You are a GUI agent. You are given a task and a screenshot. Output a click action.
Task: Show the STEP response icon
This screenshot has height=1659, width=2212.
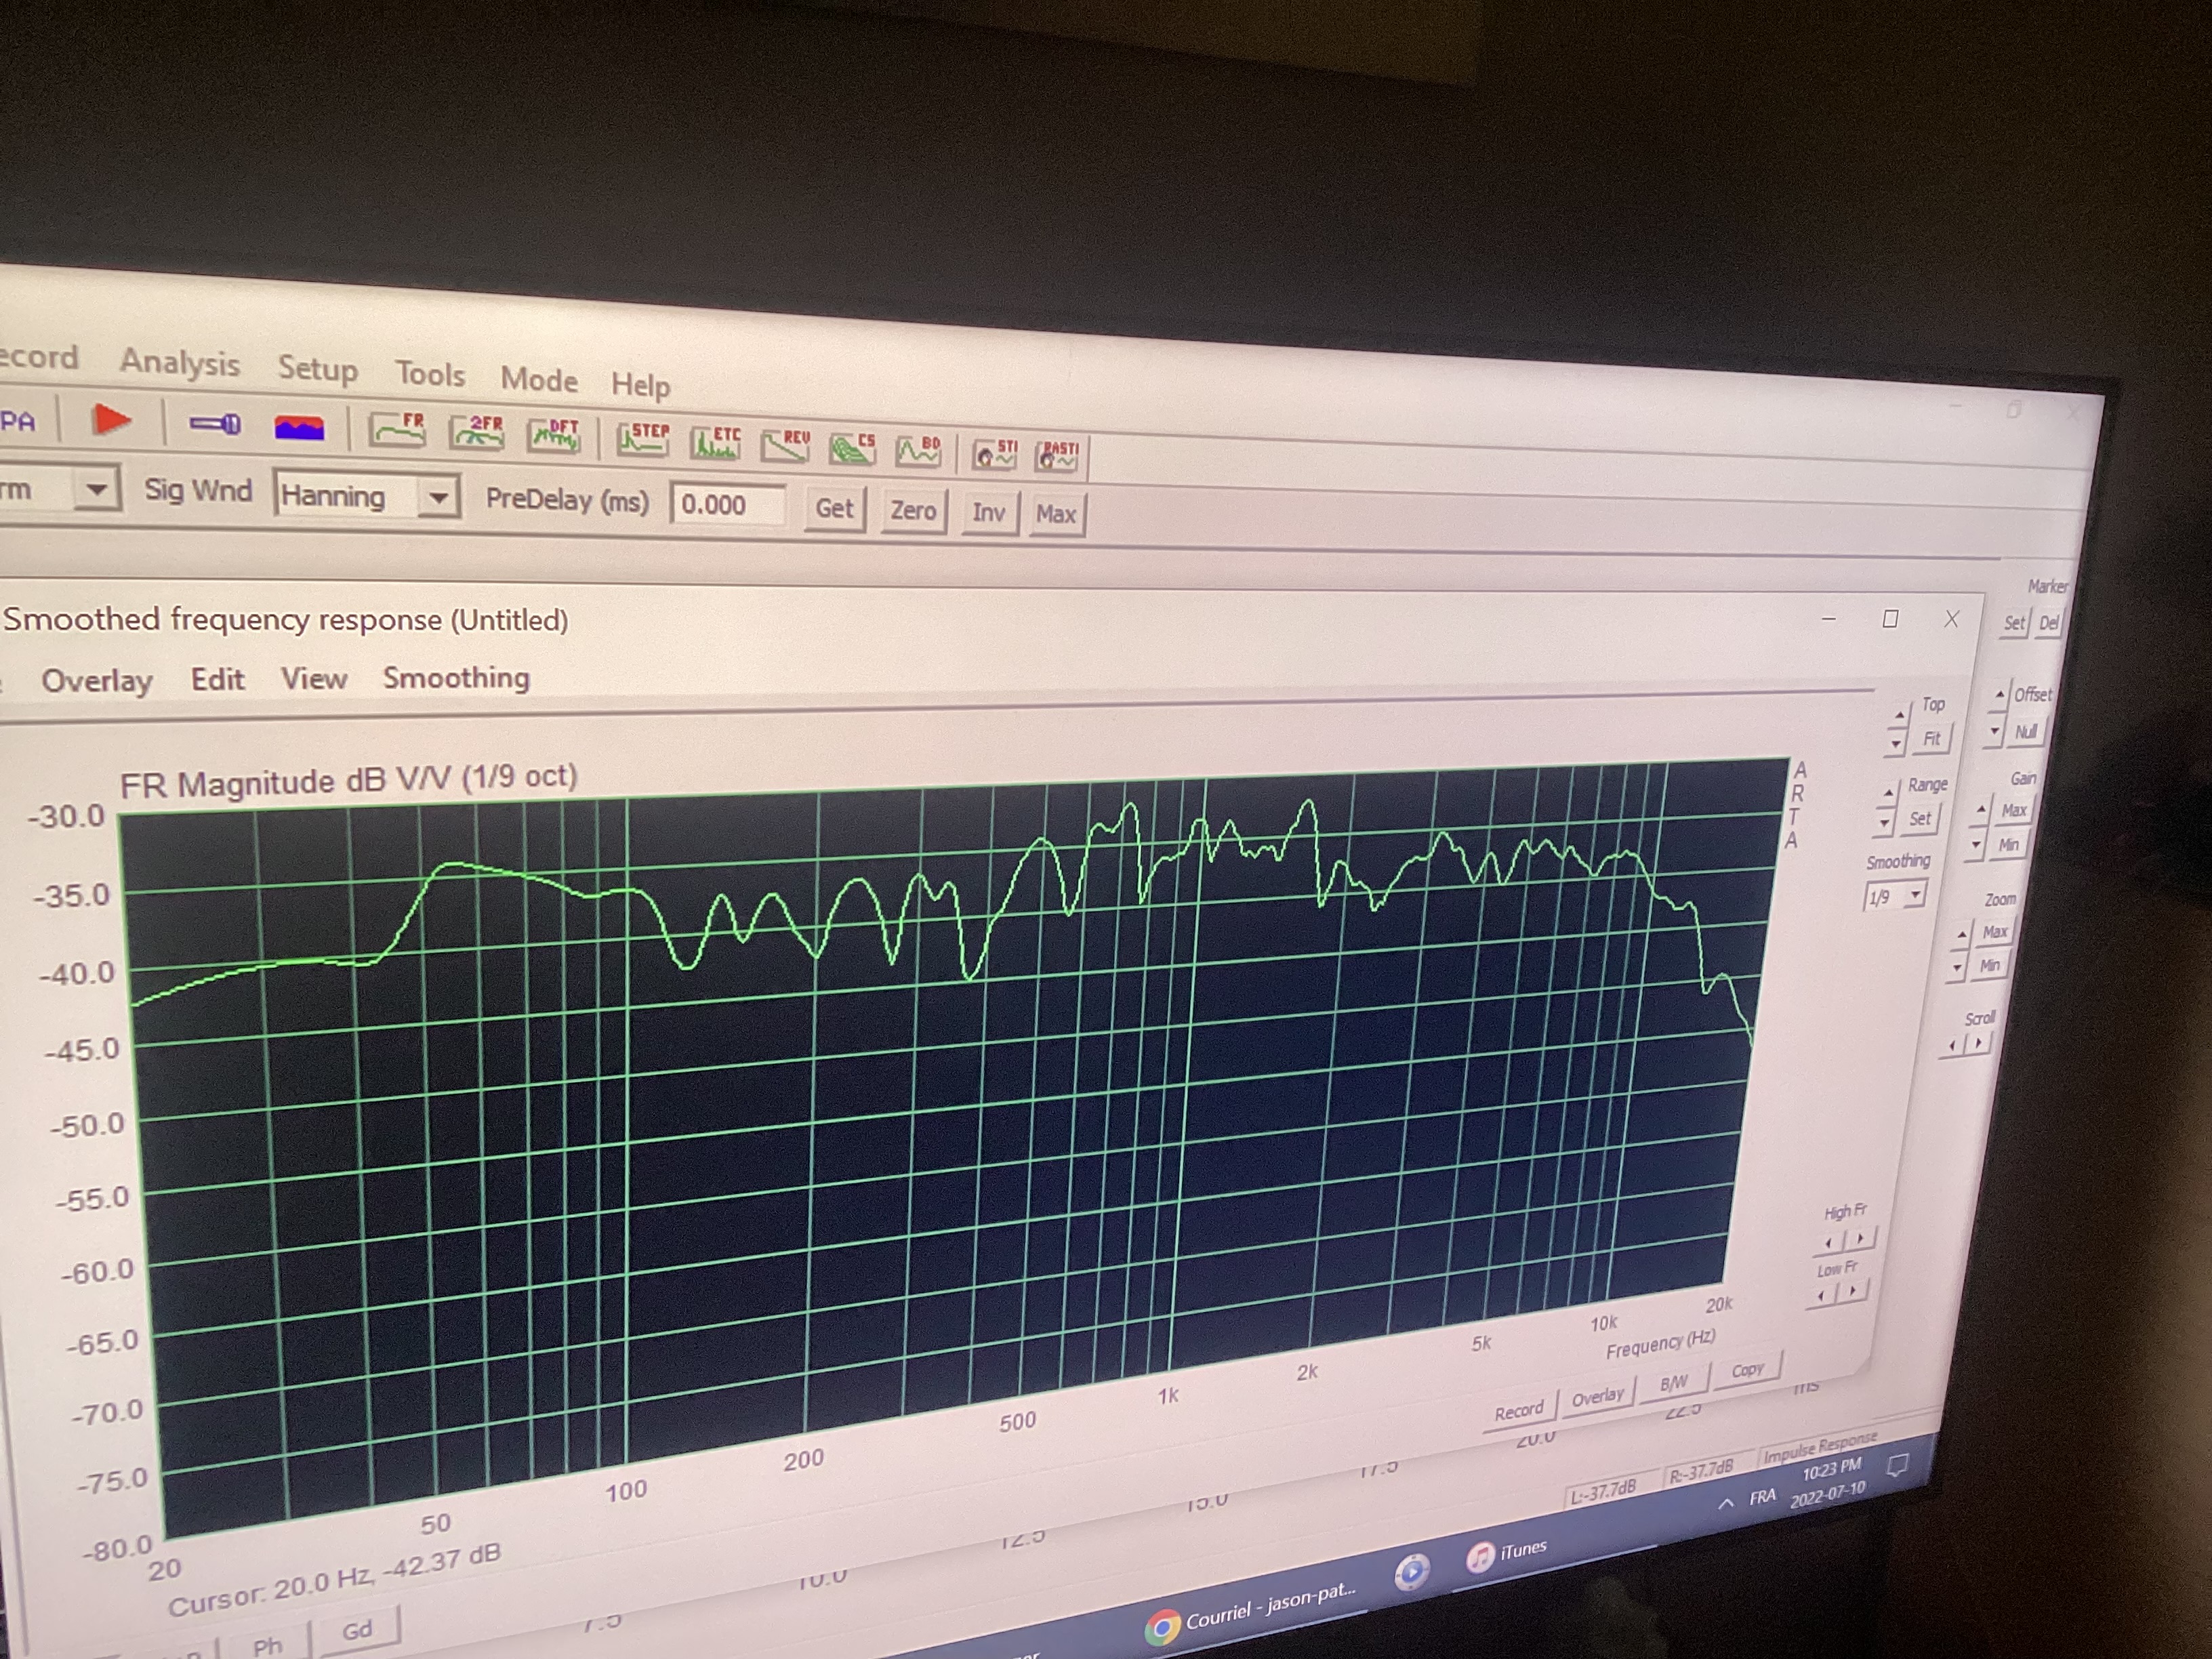click(643, 439)
